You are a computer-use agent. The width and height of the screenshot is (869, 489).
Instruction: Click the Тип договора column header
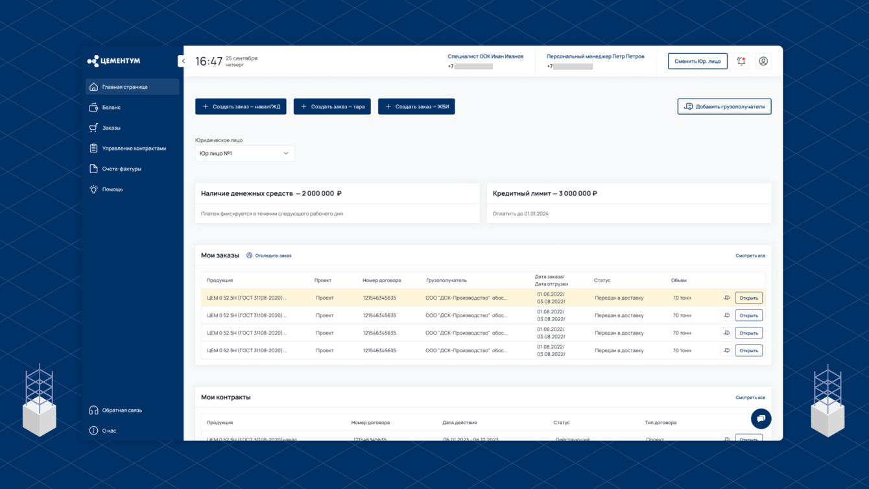660,422
